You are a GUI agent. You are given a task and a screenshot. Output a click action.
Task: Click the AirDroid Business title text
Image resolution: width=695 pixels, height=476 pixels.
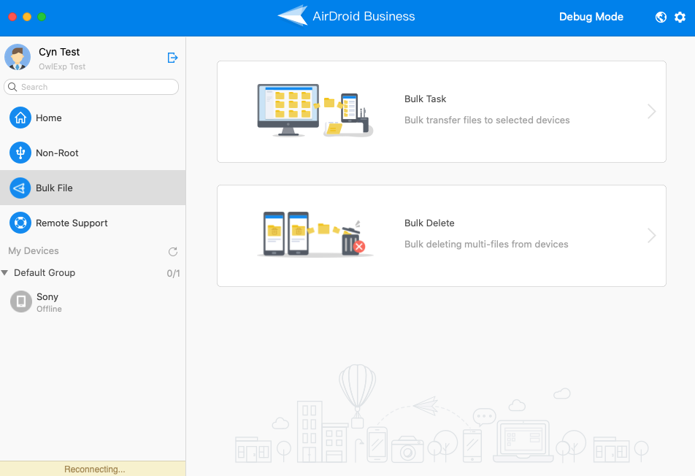coord(364,16)
